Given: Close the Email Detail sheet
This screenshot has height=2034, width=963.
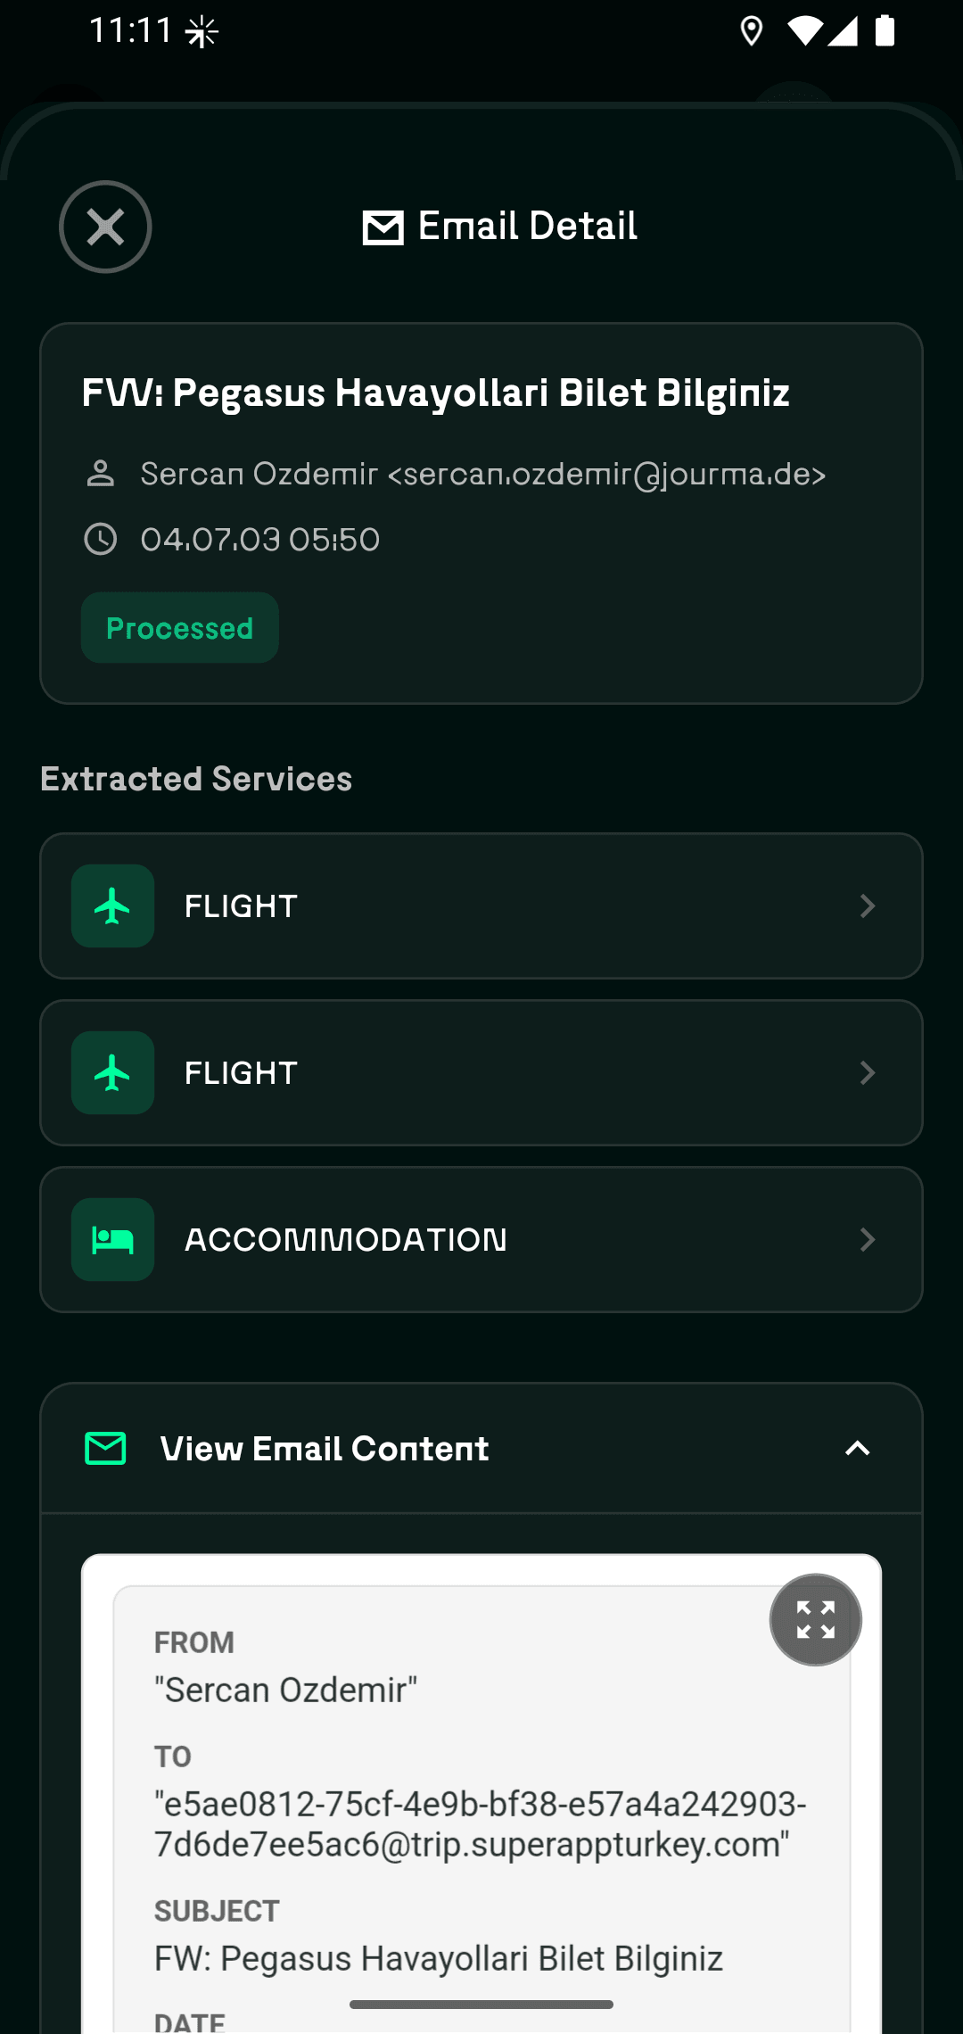Looking at the screenshot, I should click(105, 227).
